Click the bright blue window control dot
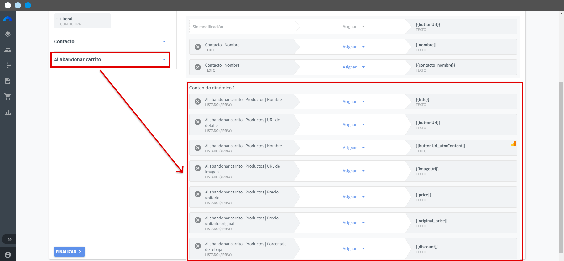564x261 pixels. pos(28,5)
